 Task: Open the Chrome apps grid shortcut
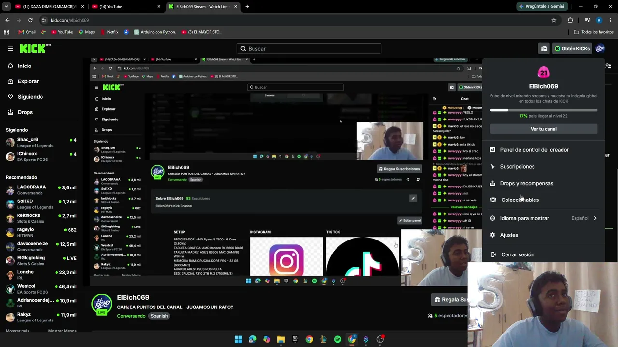coord(6,32)
